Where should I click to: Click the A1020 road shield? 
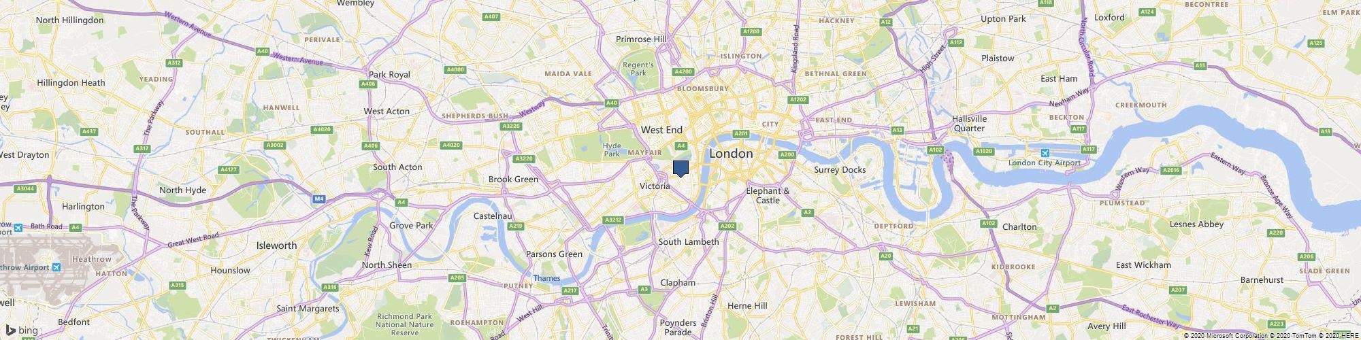[x=984, y=151]
